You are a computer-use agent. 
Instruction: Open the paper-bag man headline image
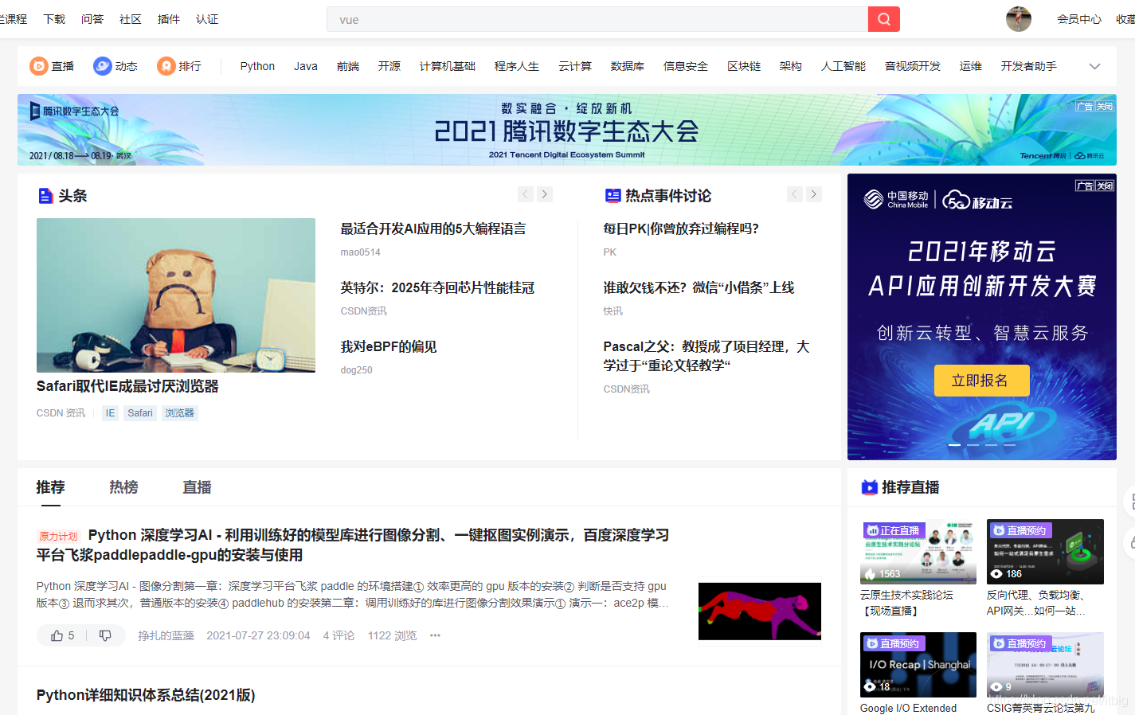[x=176, y=295]
